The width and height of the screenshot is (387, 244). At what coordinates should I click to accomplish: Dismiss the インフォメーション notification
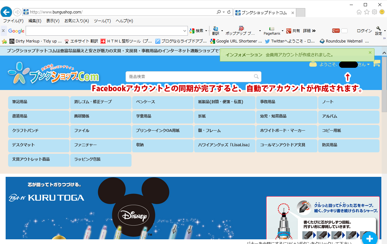370,52
